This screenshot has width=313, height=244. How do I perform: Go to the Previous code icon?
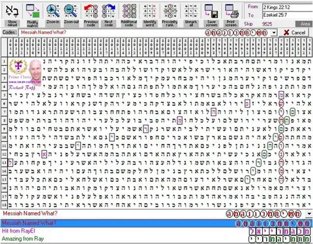[x=91, y=11]
